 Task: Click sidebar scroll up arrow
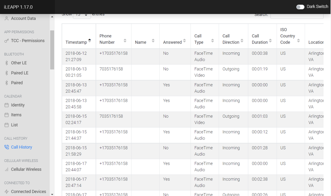click(x=52, y=17)
